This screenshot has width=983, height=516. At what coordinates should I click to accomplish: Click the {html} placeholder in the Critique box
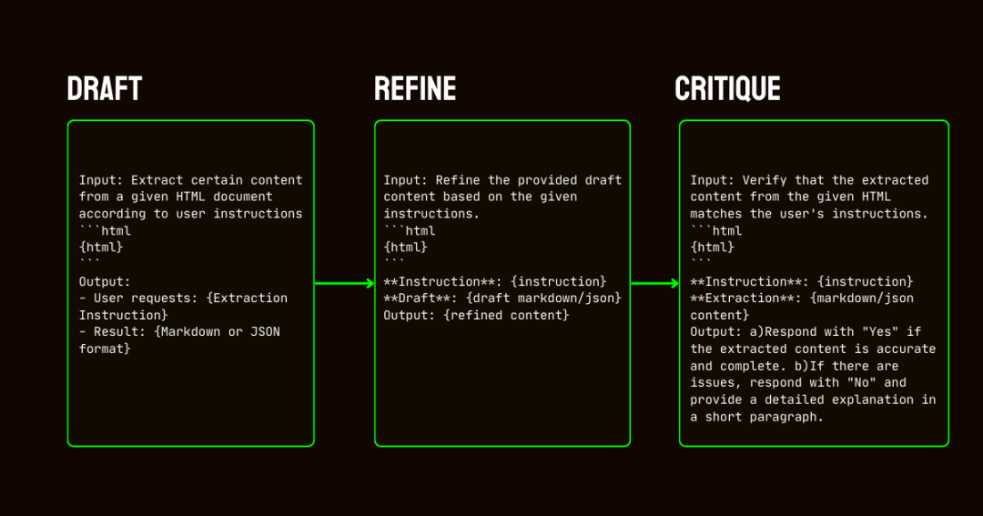click(x=712, y=248)
